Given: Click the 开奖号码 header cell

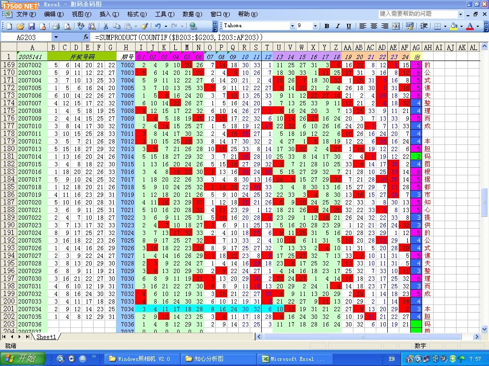Looking at the screenshot, I should point(82,57).
